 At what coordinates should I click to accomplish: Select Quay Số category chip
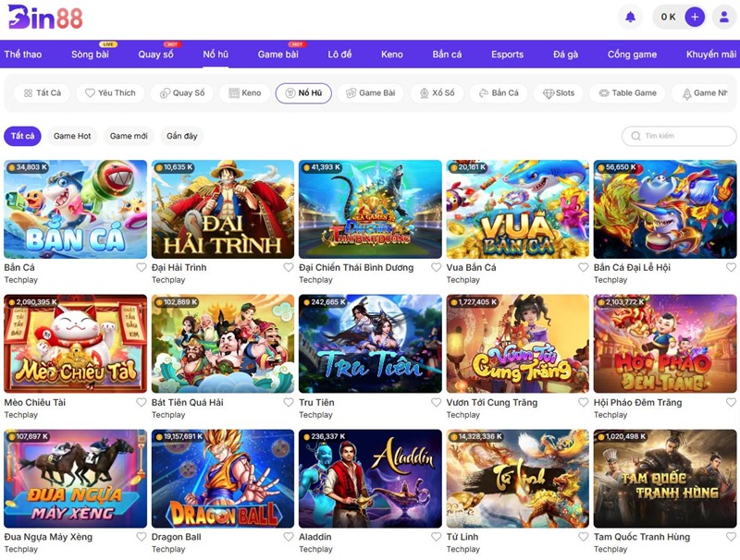[181, 92]
